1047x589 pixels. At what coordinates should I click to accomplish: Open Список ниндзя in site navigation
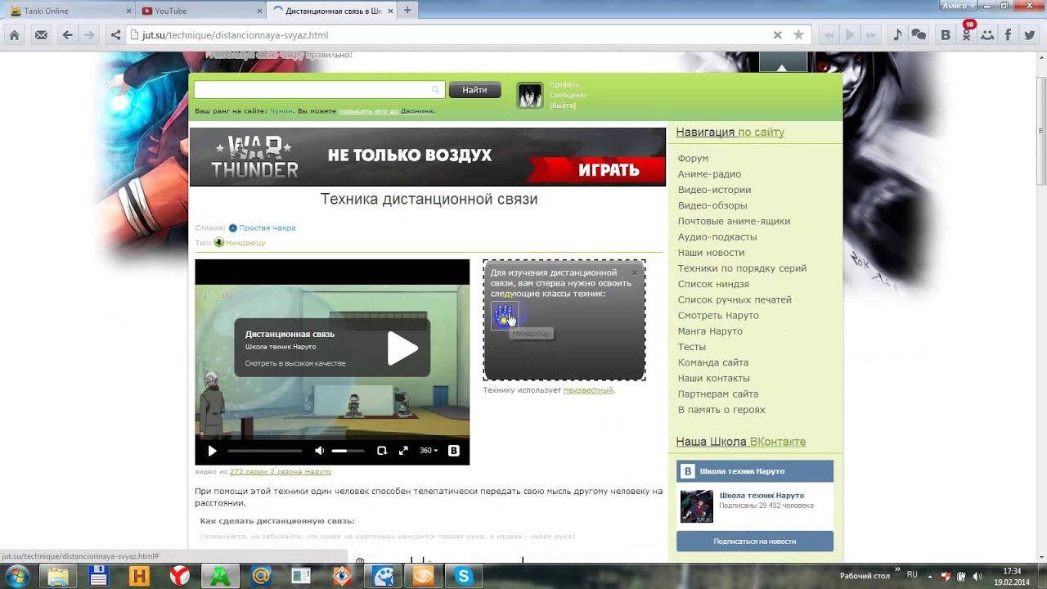pos(713,284)
